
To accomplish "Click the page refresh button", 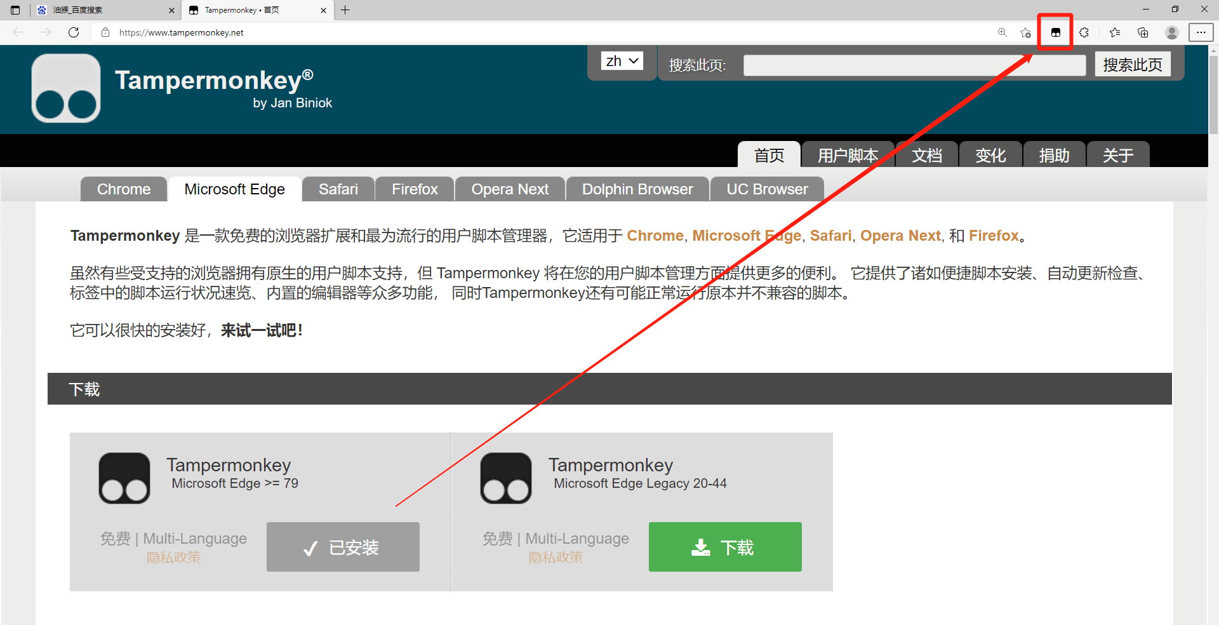I will coord(74,32).
